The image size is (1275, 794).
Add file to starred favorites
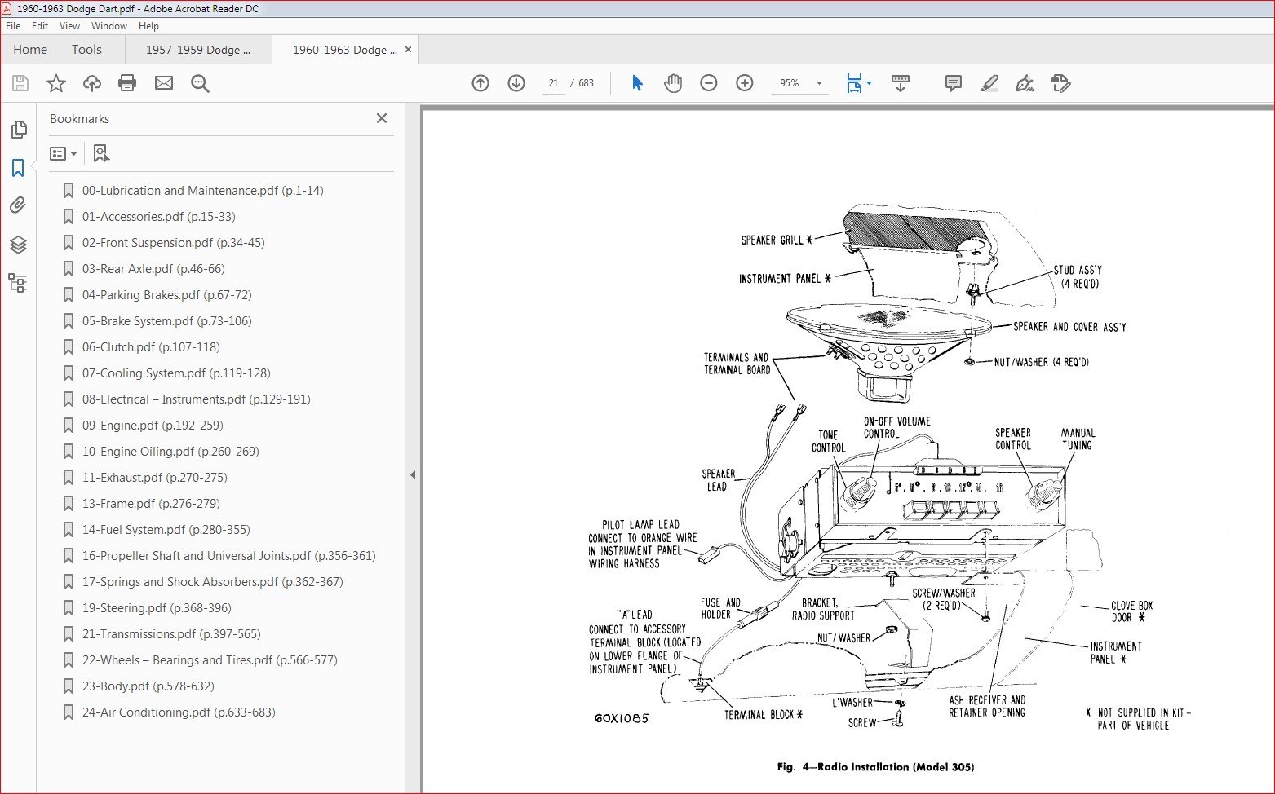(x=56, y=83)
